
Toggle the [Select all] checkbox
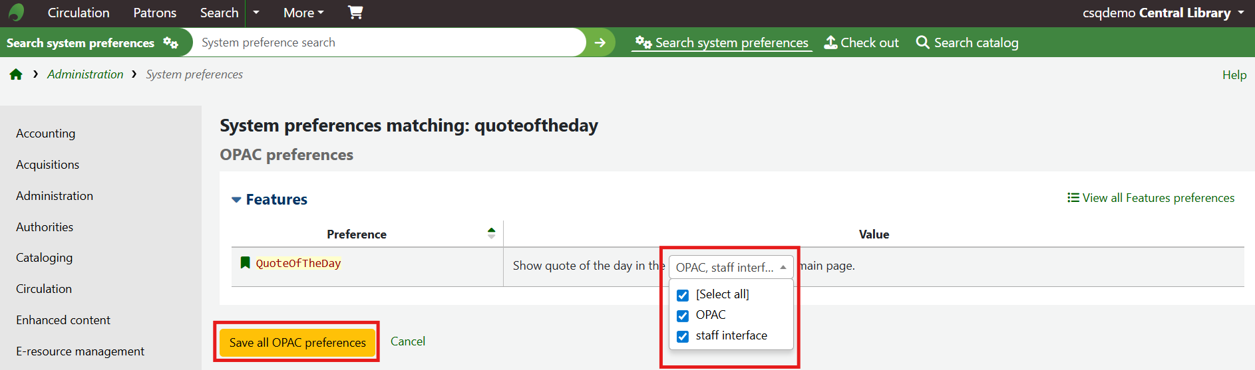683,295
